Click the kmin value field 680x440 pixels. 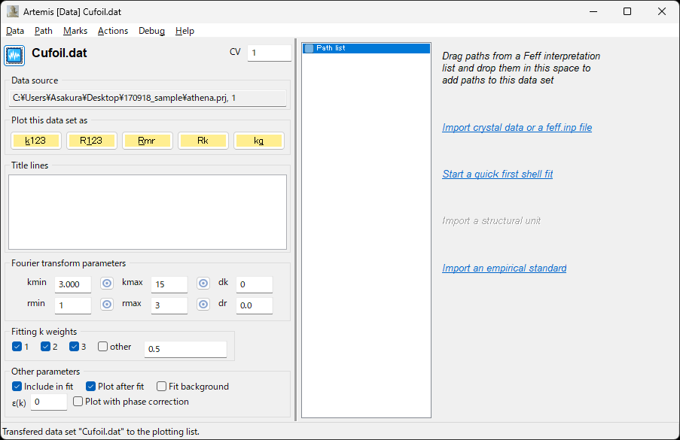[x=73, y=284]
